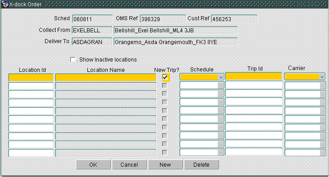329x177 pixels.
Task: Click highlighted Location Id field in first row
Action: coord(31,77)
